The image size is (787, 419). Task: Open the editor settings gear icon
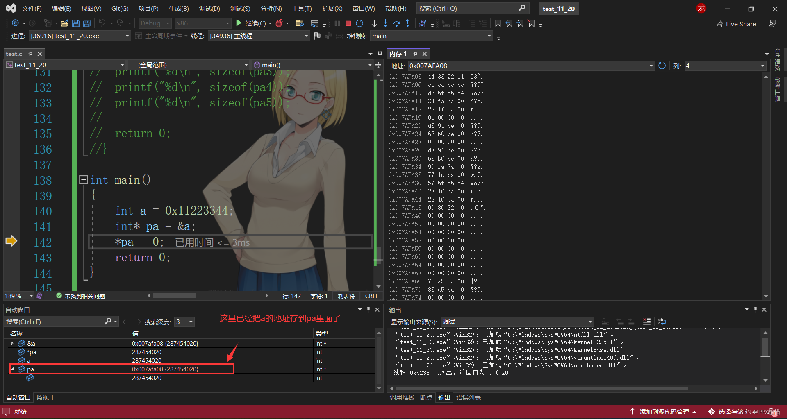(380, 54)
